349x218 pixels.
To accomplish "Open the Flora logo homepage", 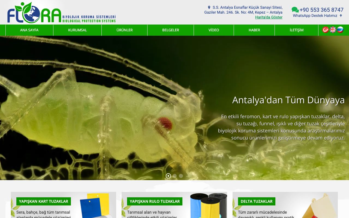I will point(62,13).
